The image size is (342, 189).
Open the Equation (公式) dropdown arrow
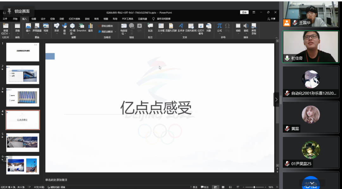[220, 33]
